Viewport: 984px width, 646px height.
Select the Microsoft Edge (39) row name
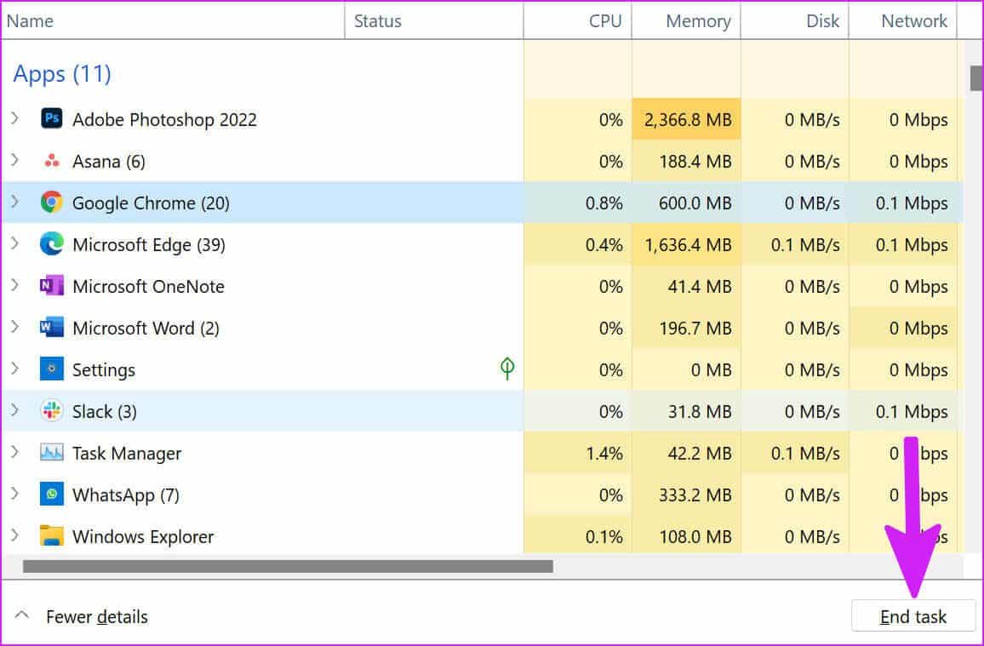coord(149,245)
